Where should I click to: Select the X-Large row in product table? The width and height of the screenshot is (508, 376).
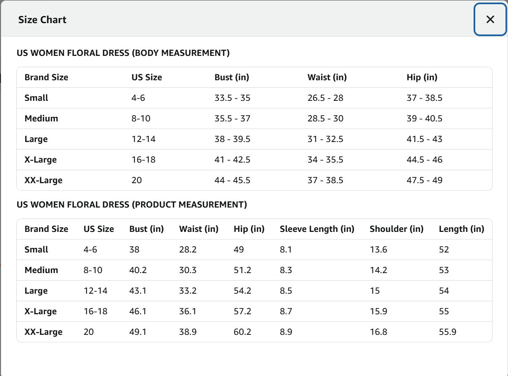point(254,311)
